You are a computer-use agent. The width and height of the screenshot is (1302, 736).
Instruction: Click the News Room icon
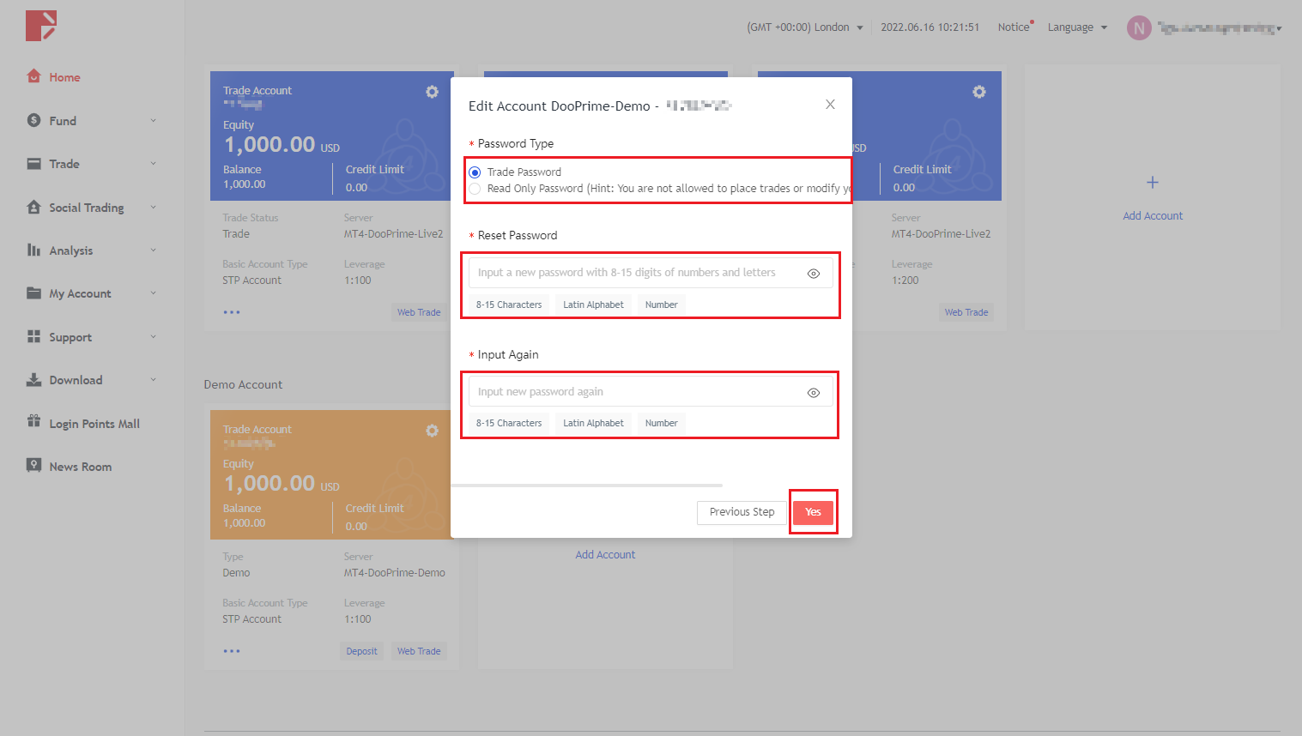(33, 466)
